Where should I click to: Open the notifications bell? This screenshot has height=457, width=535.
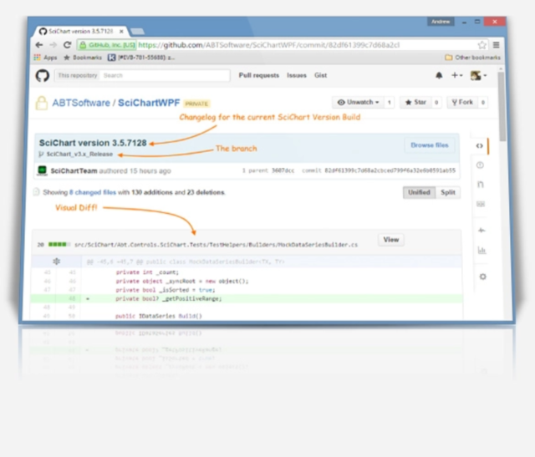tap(439, 75)
